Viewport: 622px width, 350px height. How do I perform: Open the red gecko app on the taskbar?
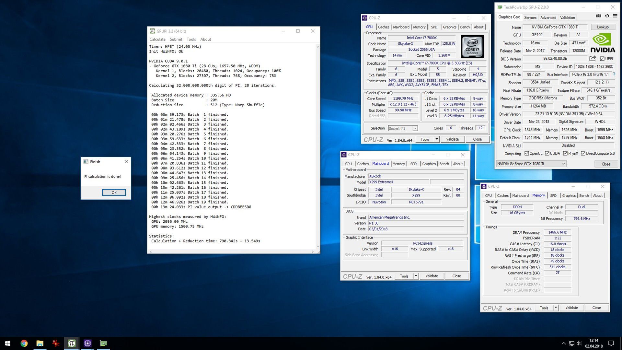pos(56,343)
